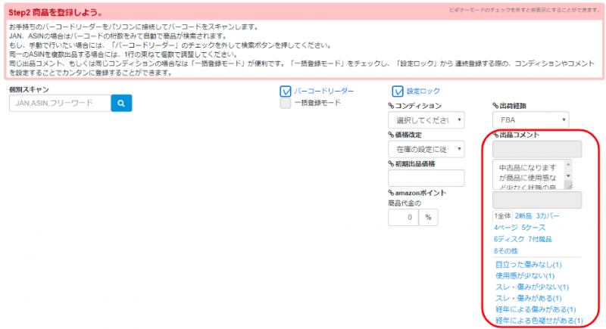Click the resize handle of the comment text area

(x=569, y=186)
